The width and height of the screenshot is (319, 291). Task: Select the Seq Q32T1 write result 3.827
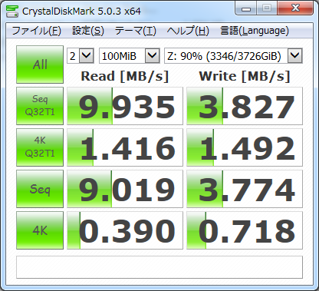point(245,106)
